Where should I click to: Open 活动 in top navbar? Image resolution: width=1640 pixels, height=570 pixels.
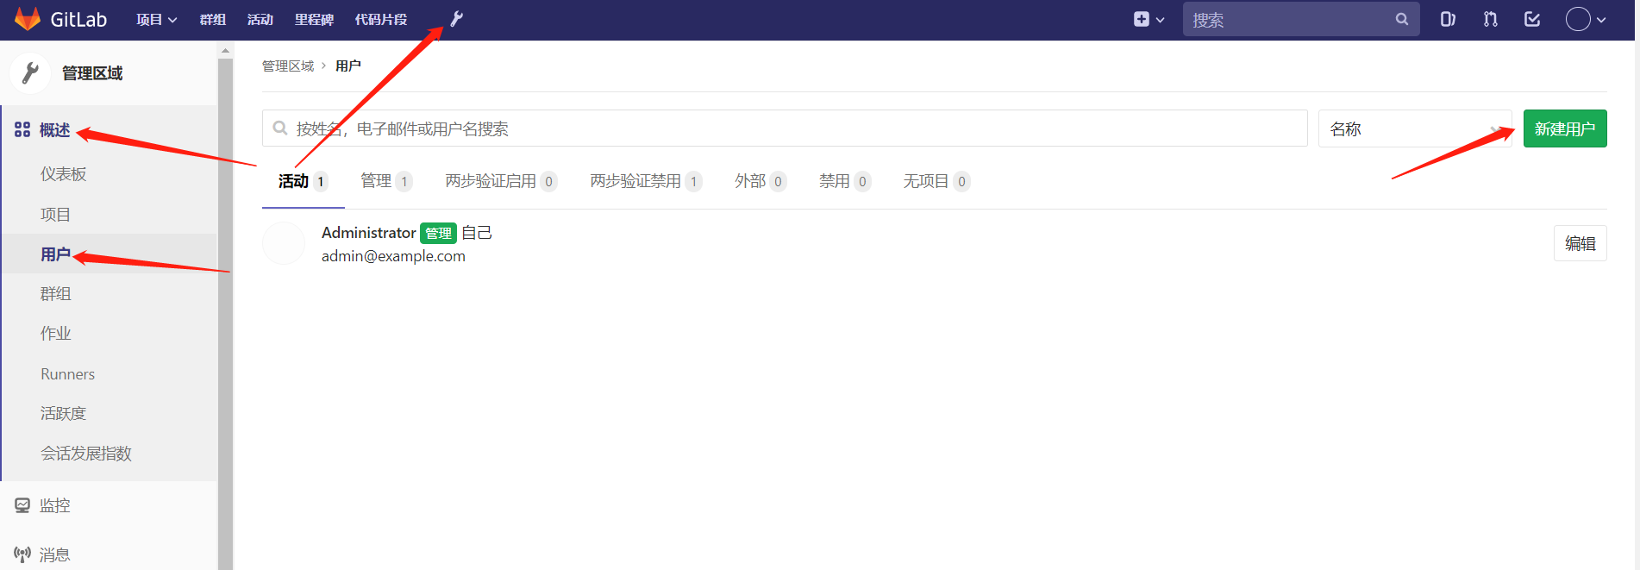click(260, 19)
